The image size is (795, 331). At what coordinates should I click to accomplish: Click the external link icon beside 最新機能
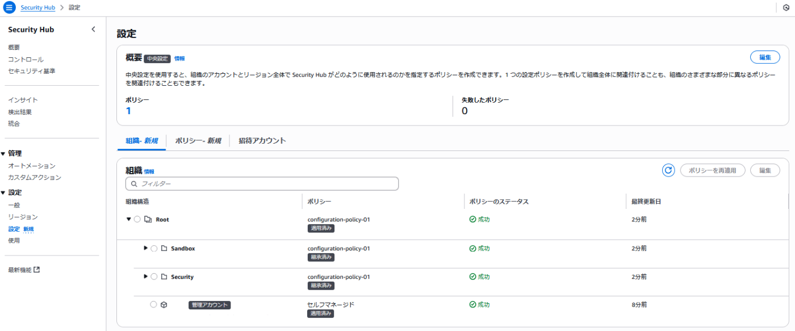[37, 270]
